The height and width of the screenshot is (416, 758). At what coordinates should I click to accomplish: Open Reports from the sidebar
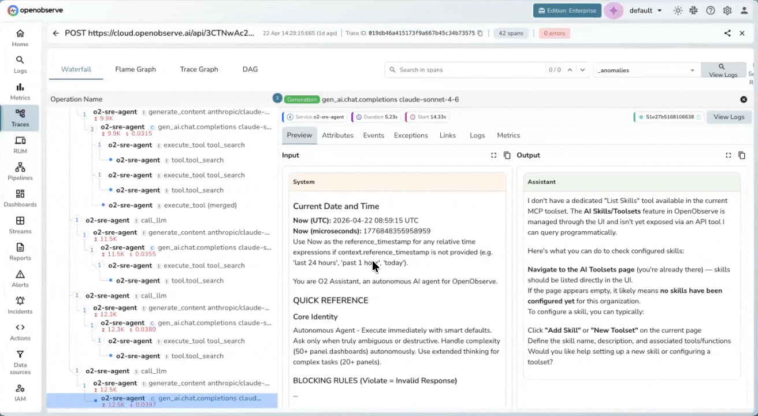(20, 252)
